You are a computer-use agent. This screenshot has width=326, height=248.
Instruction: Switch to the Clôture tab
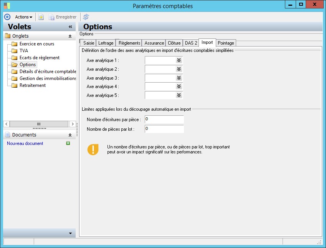coord(174,43)
